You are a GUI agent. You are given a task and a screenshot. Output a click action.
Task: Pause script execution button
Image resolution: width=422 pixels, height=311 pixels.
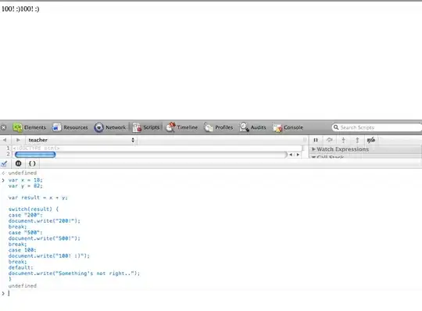(x=316, y=140)
